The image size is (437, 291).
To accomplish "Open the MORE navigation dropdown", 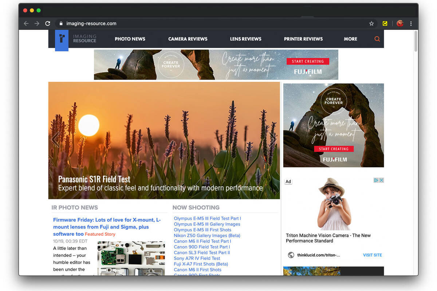I will click(350, 39).
